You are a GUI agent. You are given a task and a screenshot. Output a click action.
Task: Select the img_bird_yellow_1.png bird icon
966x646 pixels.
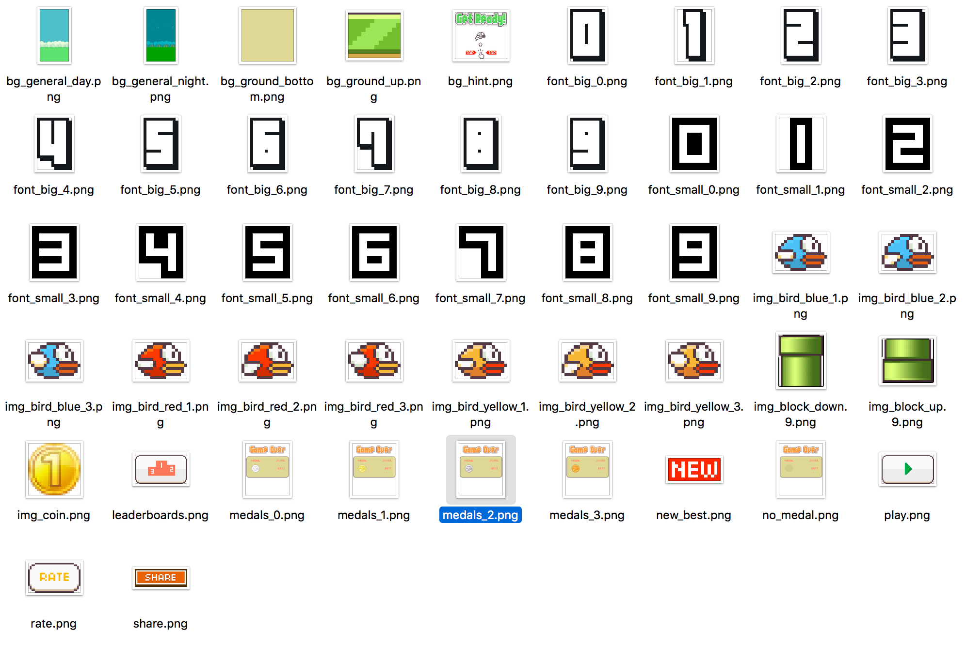481,361
